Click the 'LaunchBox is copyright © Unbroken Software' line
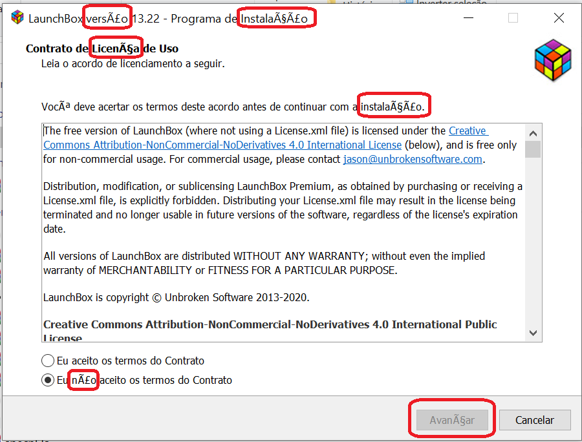The height and width of the screenshot is (442, 582). click(177, 297)
